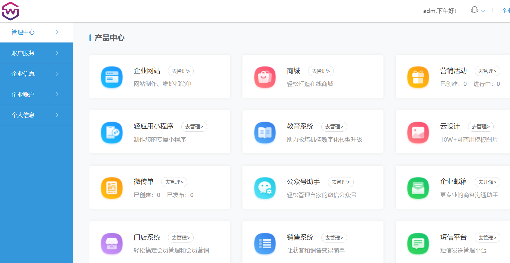Select 个人信息 in the sidebar

[x=36, y=115]
